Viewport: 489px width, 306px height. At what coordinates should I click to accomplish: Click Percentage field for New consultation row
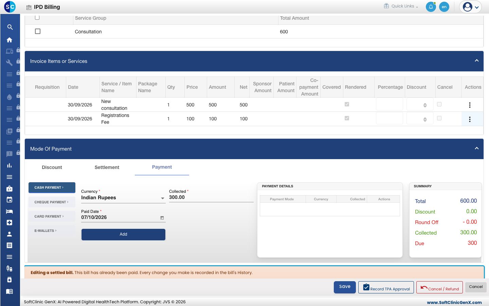390,104
